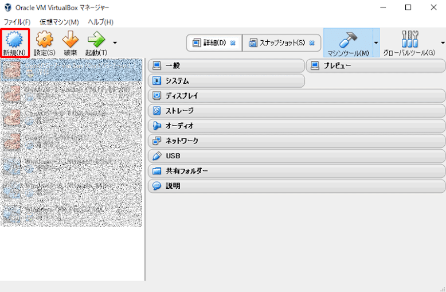Click the プレビュー section monitor icon
The width and height of the screenshot is (446, 292).
tap(315, 66)
